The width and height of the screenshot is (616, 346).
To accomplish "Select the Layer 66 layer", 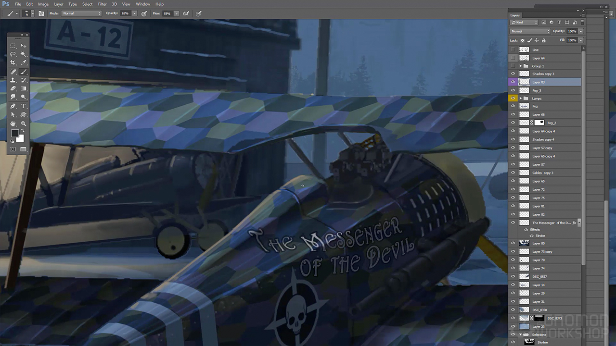I will (x=549, y=115).
